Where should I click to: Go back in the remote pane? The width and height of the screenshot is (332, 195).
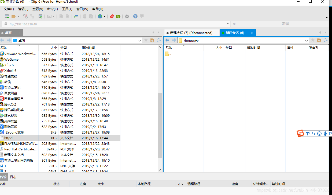click(x=167, y=40)
